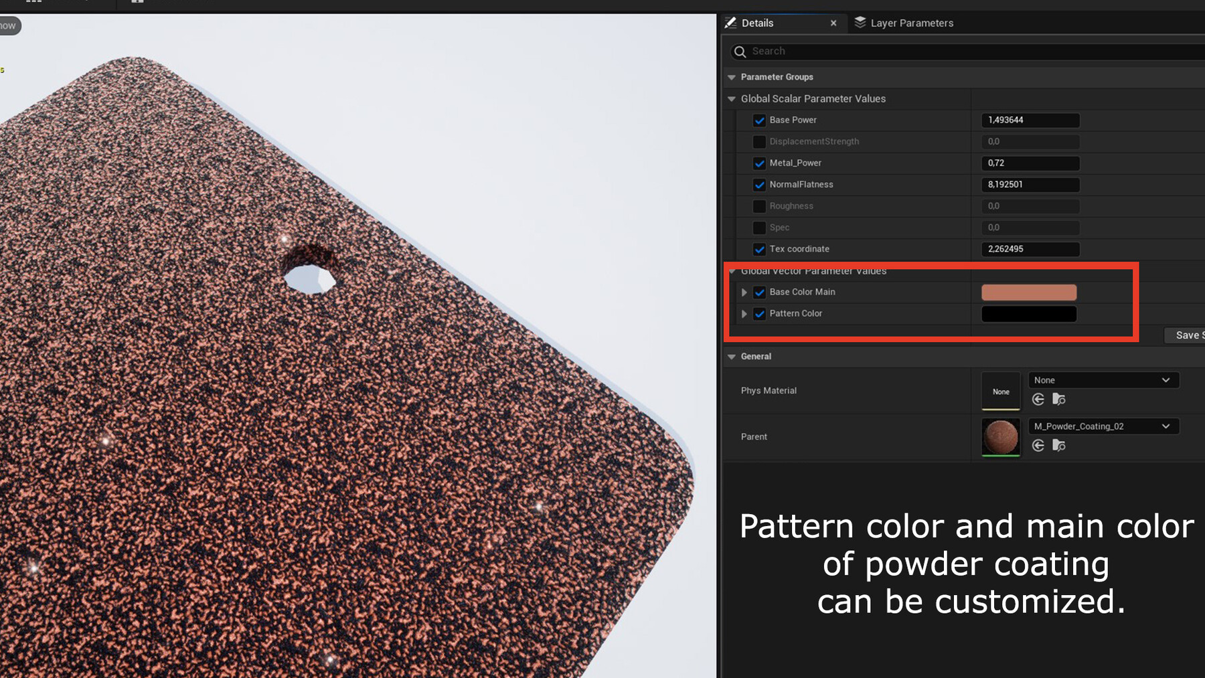Viewport: 1205px width, 678px height.
Task: Disable the Base Power parameter checkbox
Action: [x=759, y=120]
